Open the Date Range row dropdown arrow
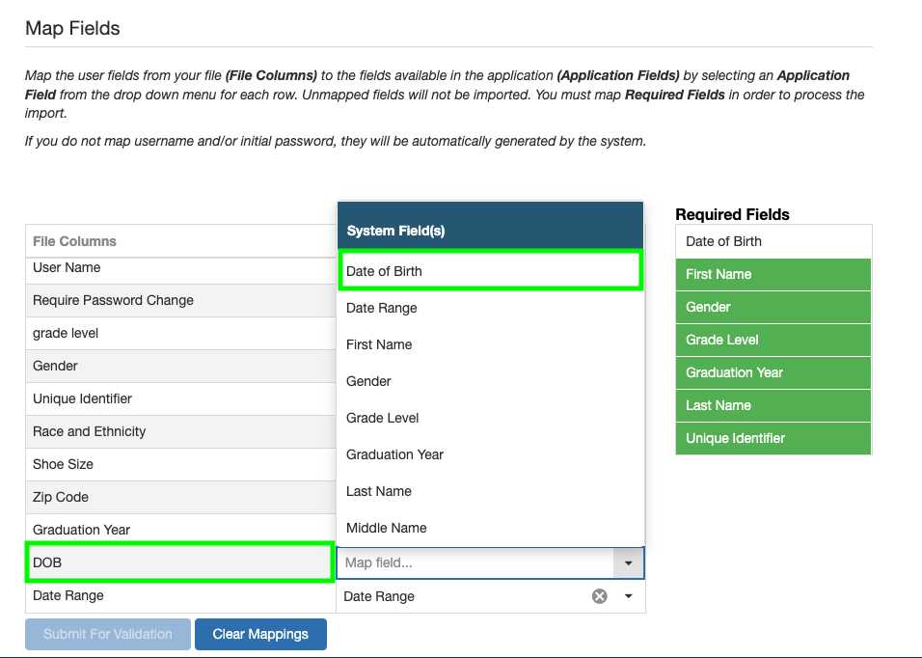 point(629,596)
